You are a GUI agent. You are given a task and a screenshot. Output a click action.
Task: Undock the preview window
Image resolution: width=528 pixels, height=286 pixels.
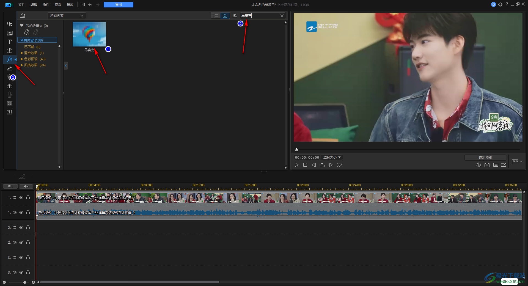point(504,165)
